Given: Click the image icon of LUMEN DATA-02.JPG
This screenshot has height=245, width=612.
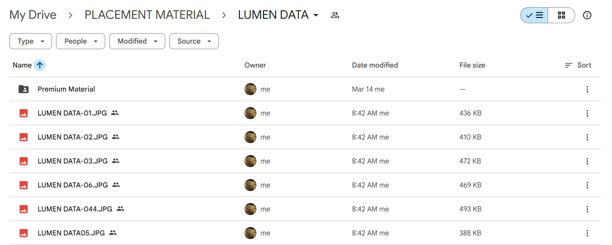Looking at the screenshot, I should (24, 137).
